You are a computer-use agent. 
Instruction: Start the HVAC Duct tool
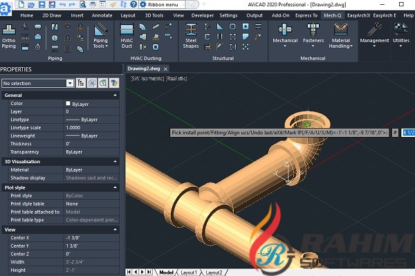(x=127, y=36)
